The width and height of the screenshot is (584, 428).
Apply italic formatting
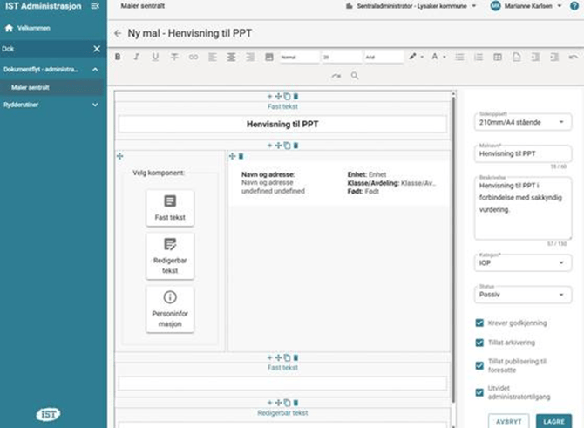click(135, 57)
